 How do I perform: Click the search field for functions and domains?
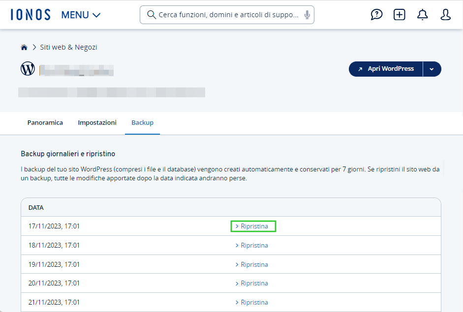(x=227, y=15)
